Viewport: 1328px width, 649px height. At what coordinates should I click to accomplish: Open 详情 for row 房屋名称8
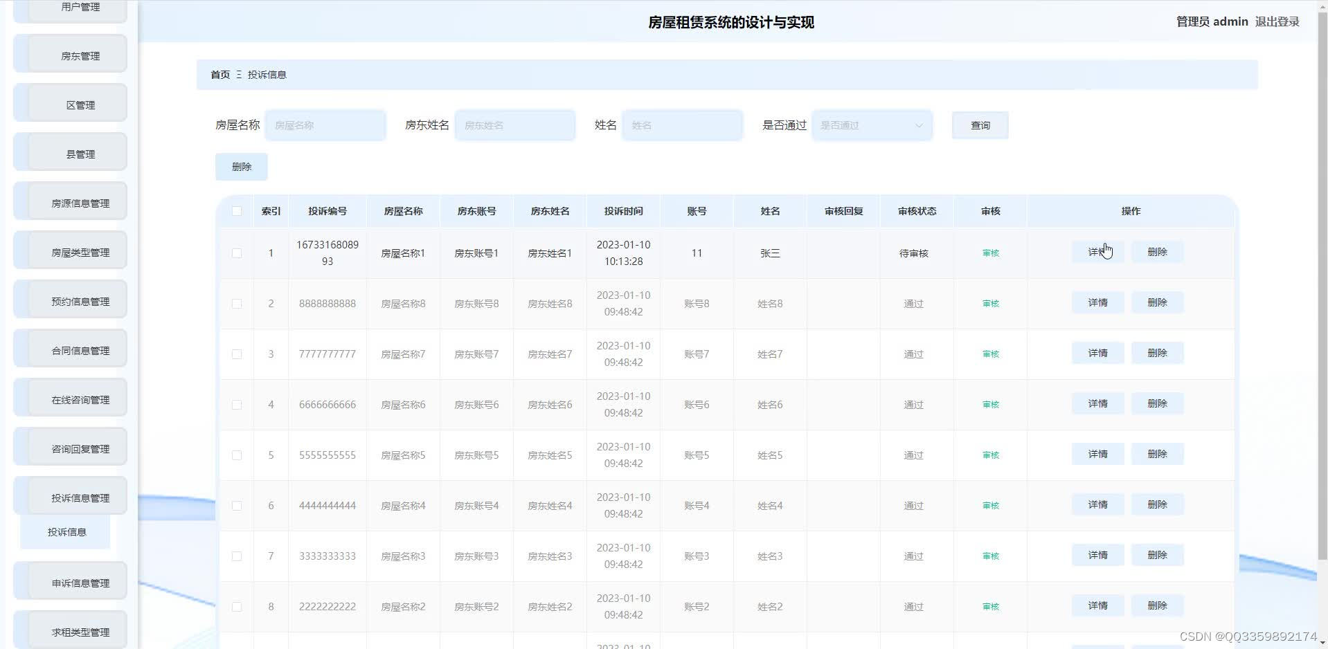[1097, 302]
